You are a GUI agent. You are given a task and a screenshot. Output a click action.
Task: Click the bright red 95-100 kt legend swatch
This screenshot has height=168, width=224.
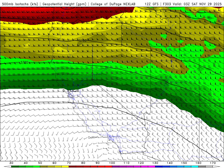tap(108, 167)
